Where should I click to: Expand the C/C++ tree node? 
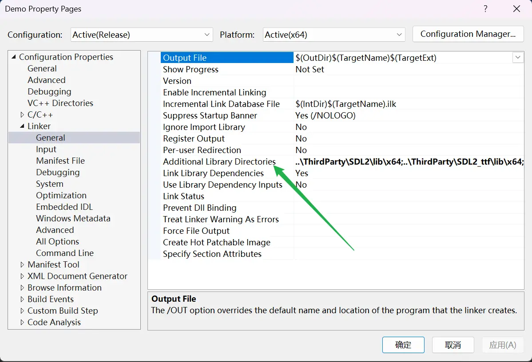click(22, 114)
